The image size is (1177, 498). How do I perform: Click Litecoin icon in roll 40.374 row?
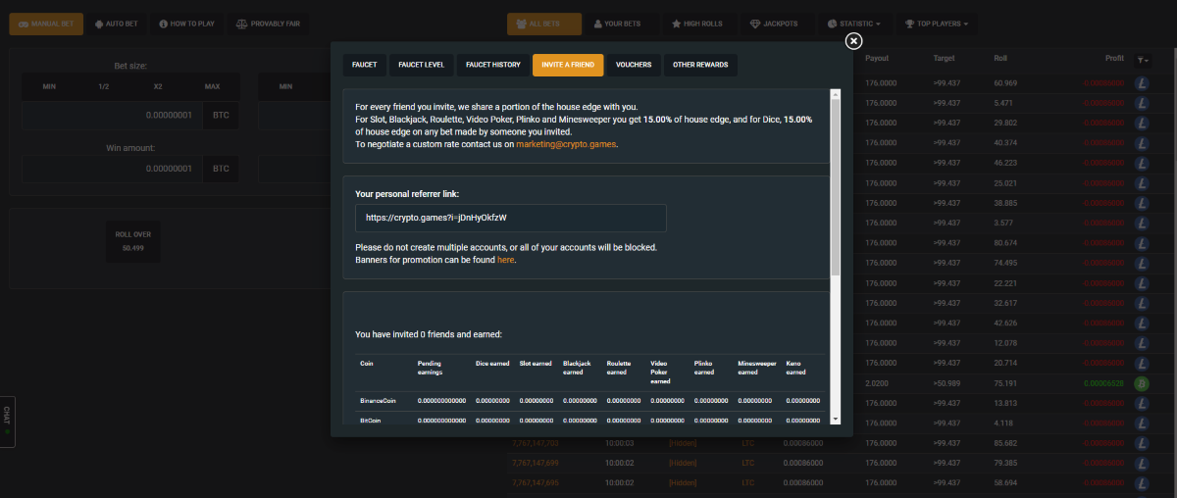pyautogui.click(x=1142, y=143)
